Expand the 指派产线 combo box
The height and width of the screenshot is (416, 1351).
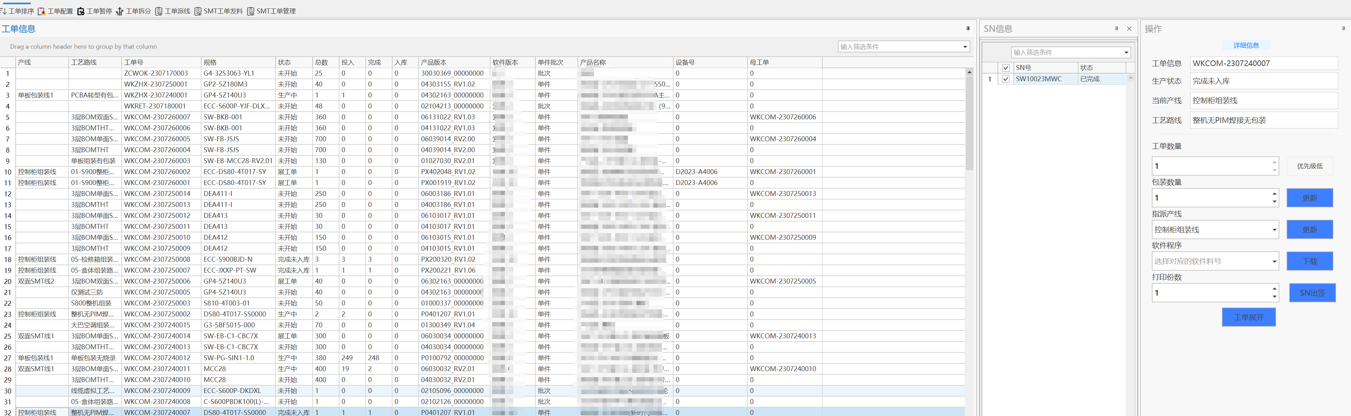(1274, 230)
